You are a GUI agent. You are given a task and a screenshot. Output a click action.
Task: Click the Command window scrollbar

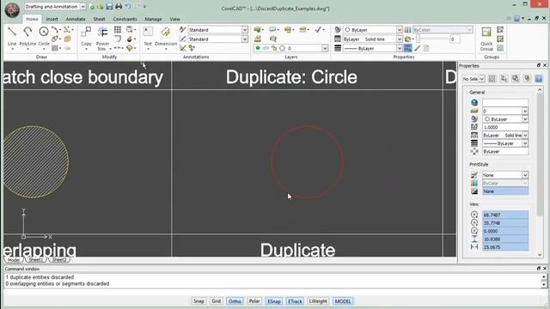coord(544,281)
